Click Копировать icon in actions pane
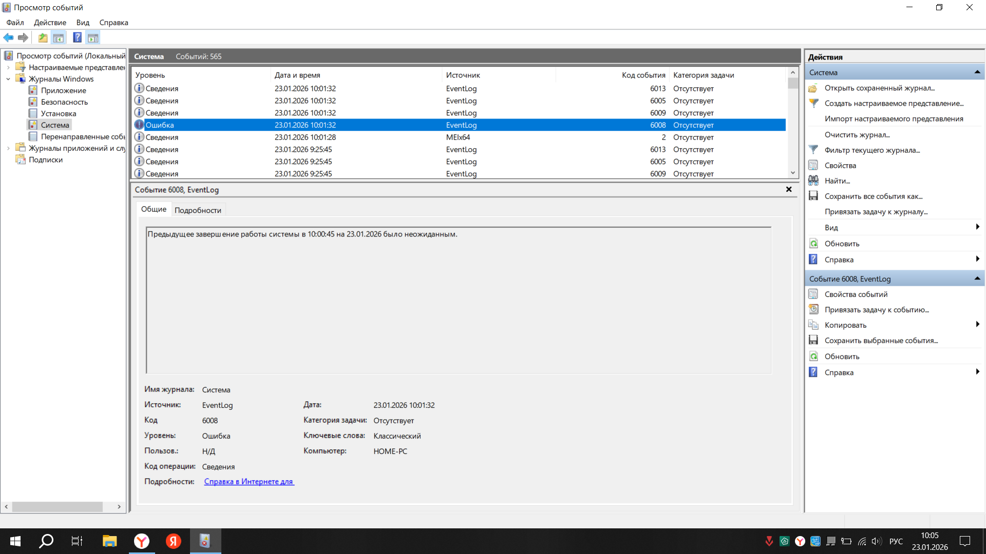The width and height of the screenshot is (986, 554). (x=813, y=325)
